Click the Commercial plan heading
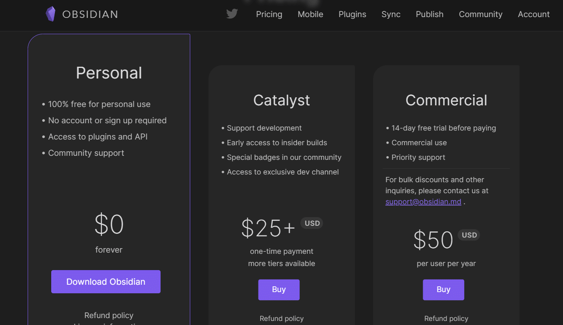 tap(446, 100)
